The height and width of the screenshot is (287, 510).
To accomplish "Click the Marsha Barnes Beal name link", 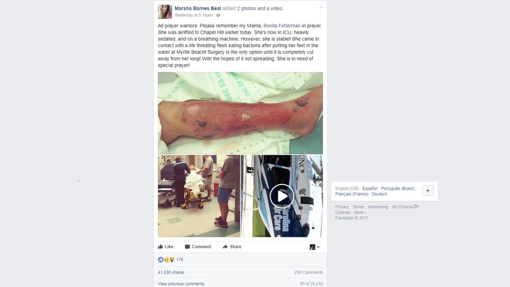I will click(x=198, y=8).
